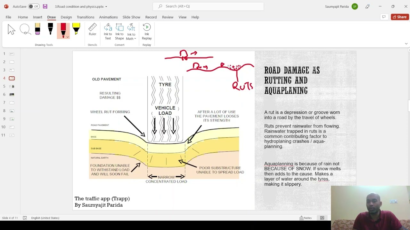Open the Animations tab
Image resolution: width=410 pixels, height=230 pixels.
(108, 17)
